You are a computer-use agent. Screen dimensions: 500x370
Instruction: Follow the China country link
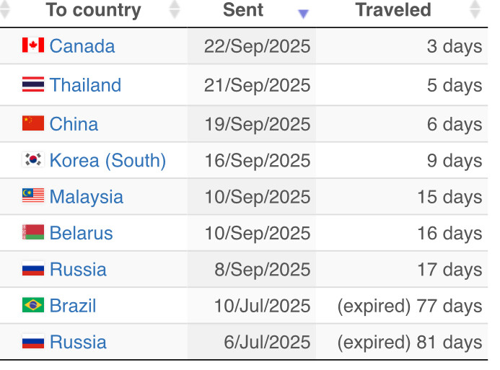74,124
